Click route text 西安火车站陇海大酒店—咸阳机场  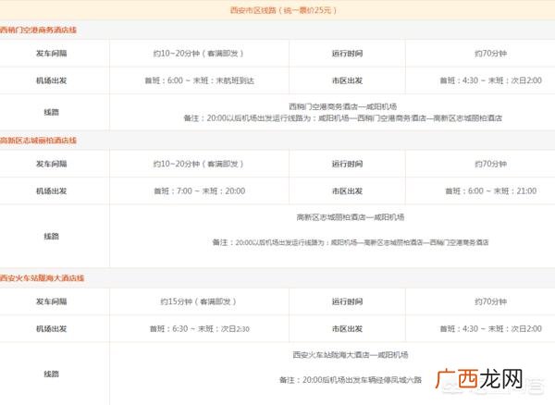350,355
